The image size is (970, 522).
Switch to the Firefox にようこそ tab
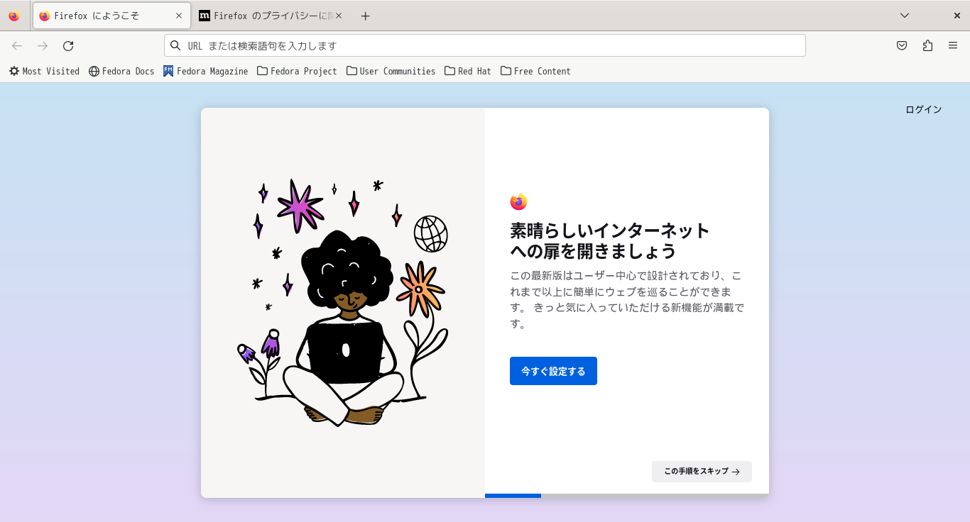coord(111,16)
